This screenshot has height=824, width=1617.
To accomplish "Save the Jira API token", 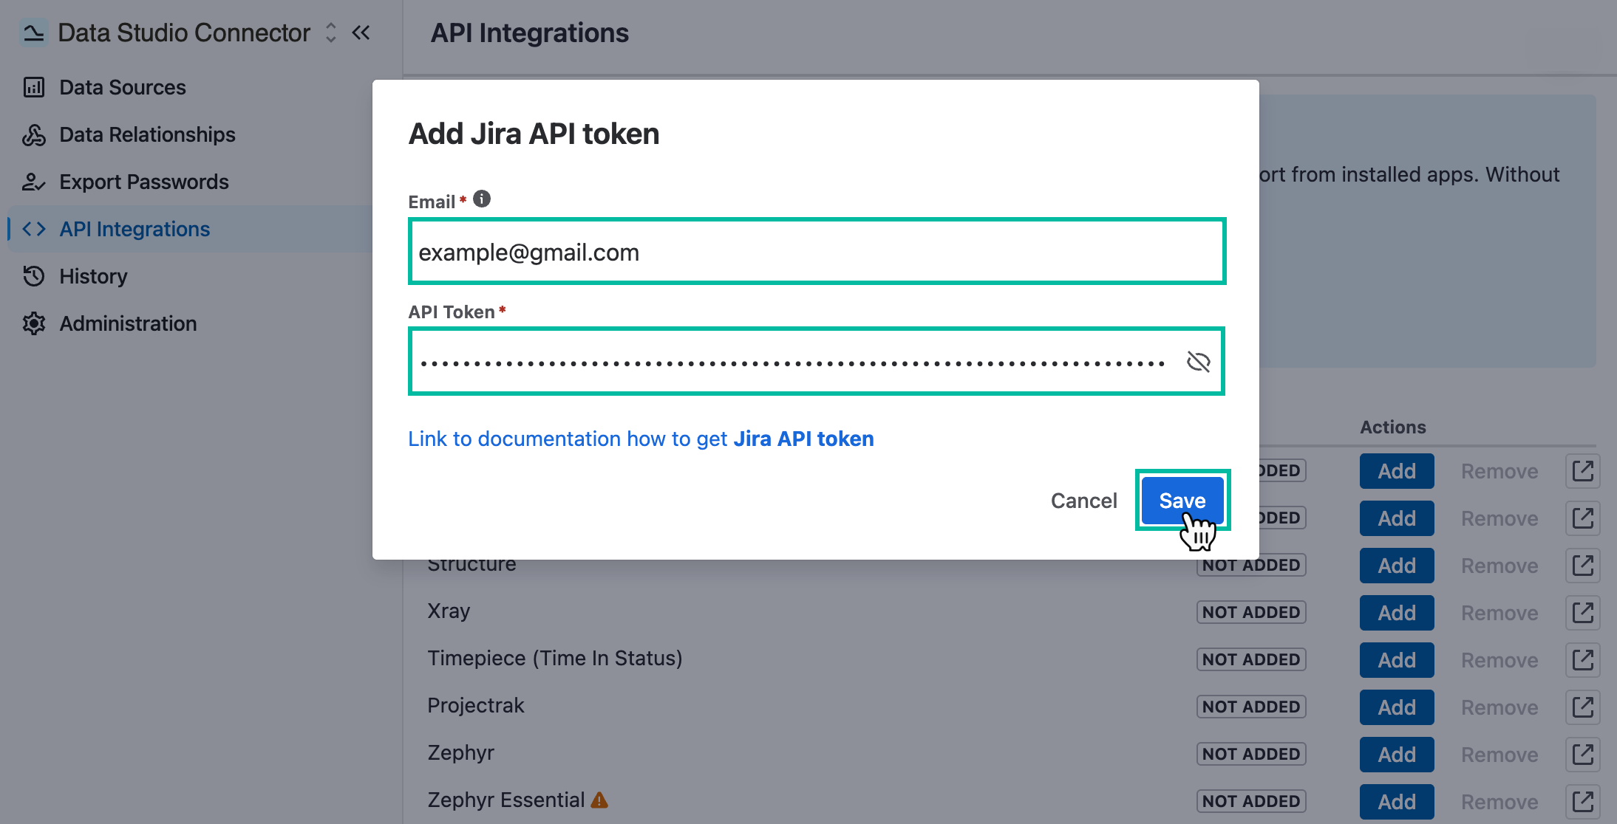I will (x=1182, y=501).
